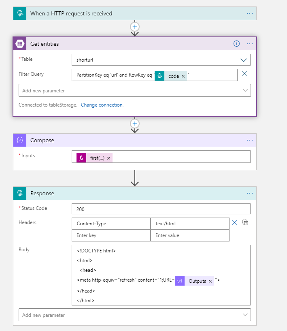
Task: Click the text/html header value field
Action: click(x=190, y=224)
